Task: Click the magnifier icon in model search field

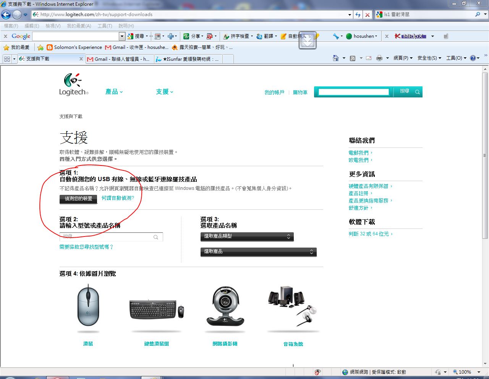Action: tap(156, 237)
